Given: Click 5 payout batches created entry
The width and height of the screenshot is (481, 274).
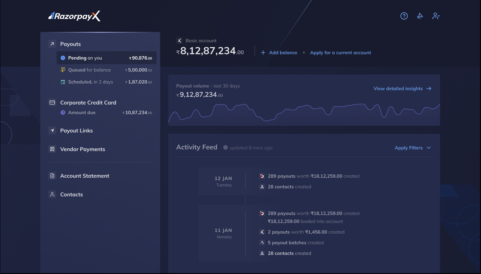Looking at the screenshot, I should click(x=296, y=243).
